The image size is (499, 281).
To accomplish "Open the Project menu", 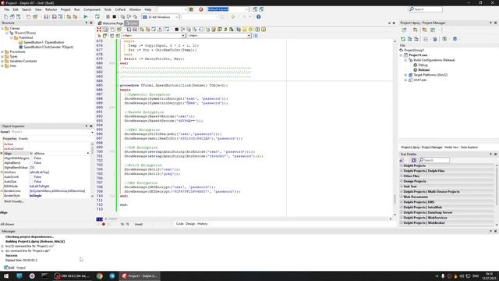I will (65, 9).
